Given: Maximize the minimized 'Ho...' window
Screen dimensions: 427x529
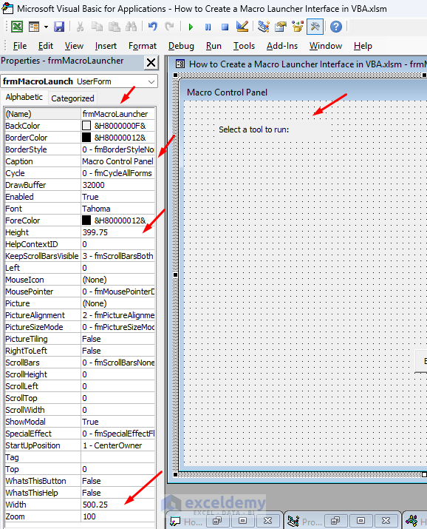Looking at the screenshot, I should pos(242,521).
